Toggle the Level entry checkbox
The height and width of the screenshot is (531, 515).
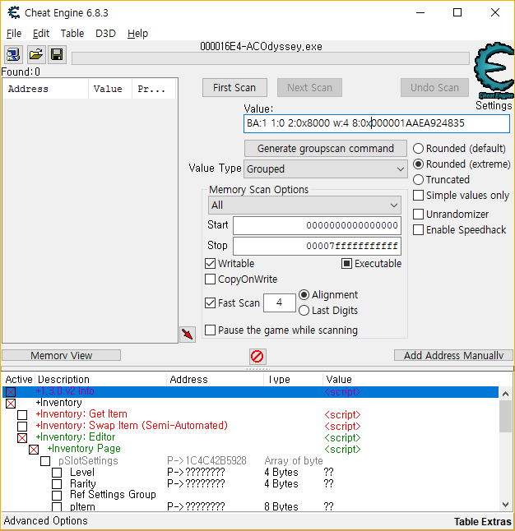coord(57,473)
